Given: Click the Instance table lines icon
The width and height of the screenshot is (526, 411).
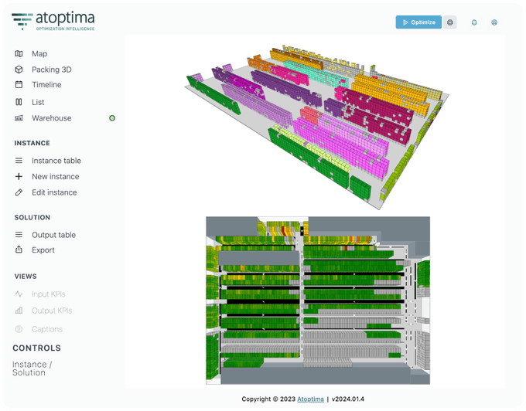Looking at the screenshot, I should click(x=19, y=161).
